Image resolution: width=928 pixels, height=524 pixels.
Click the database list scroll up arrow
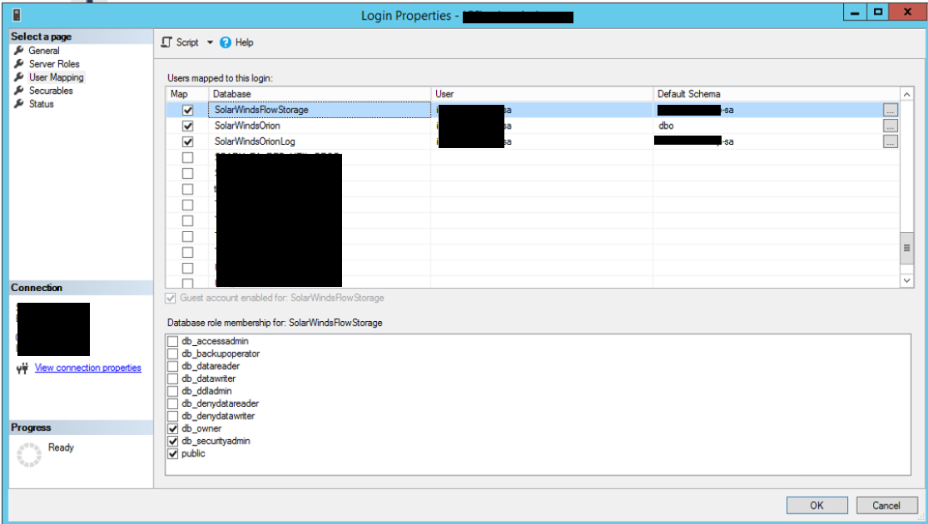tap(906, 94)
